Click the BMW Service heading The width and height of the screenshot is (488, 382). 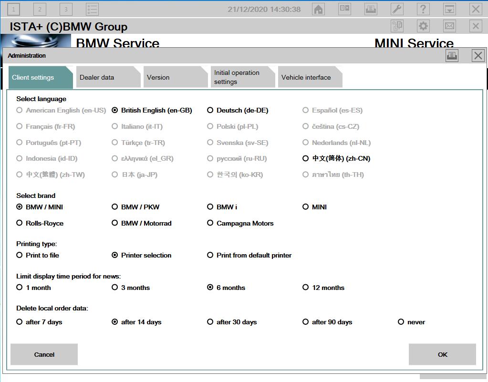click(x=118, y=42)
